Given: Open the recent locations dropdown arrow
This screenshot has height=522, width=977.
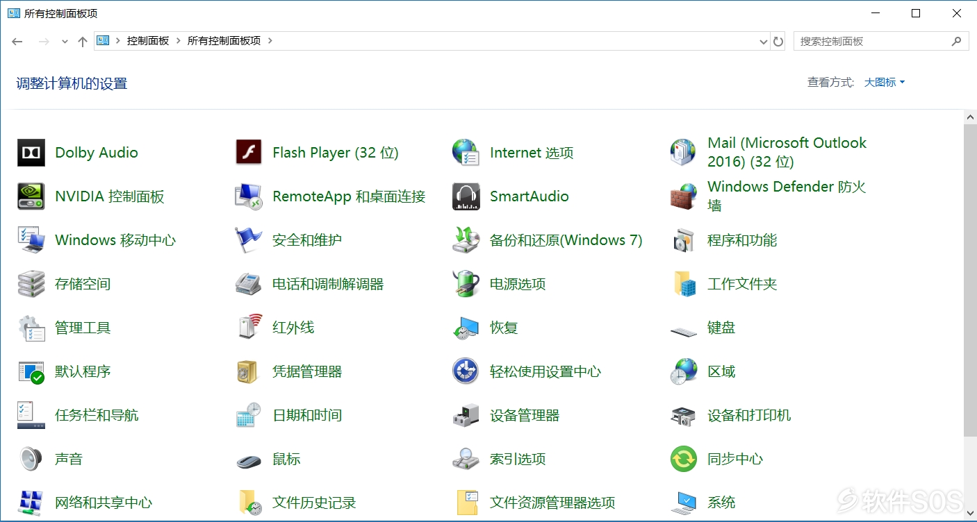Looking at the screenshot, I should 65,42.
